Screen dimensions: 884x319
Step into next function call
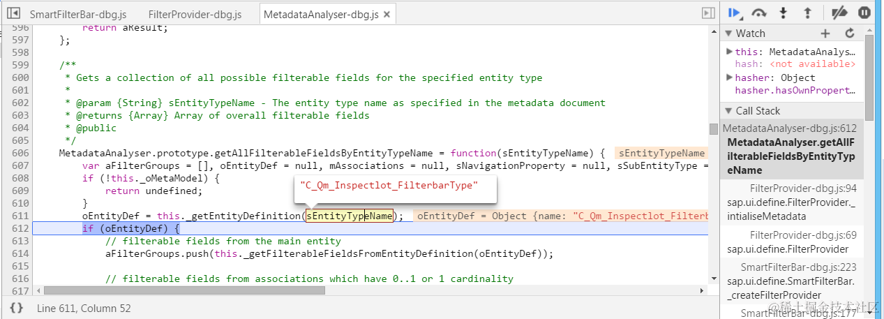[784, 13]
